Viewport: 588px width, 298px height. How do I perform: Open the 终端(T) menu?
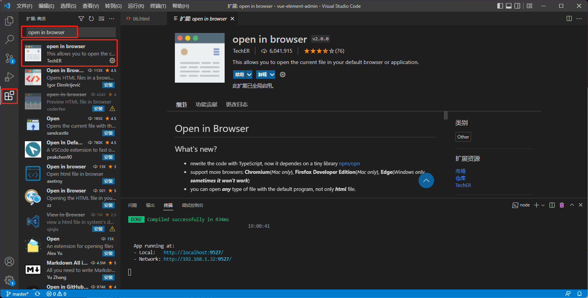pyautogui.click(x=158, y=6)
